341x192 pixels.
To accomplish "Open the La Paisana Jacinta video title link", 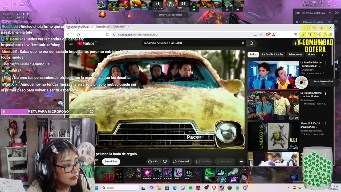I will (x=311, y=95).
